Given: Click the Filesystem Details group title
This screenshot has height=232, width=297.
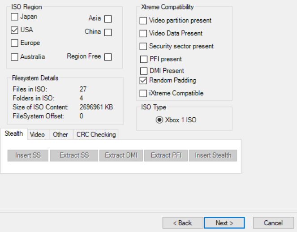Looking at the screenshot, I should [x=35, y=78].
